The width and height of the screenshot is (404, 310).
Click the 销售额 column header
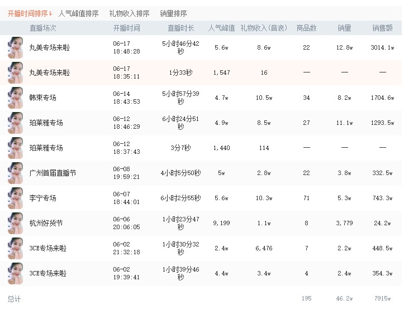[x=382, y=28]
